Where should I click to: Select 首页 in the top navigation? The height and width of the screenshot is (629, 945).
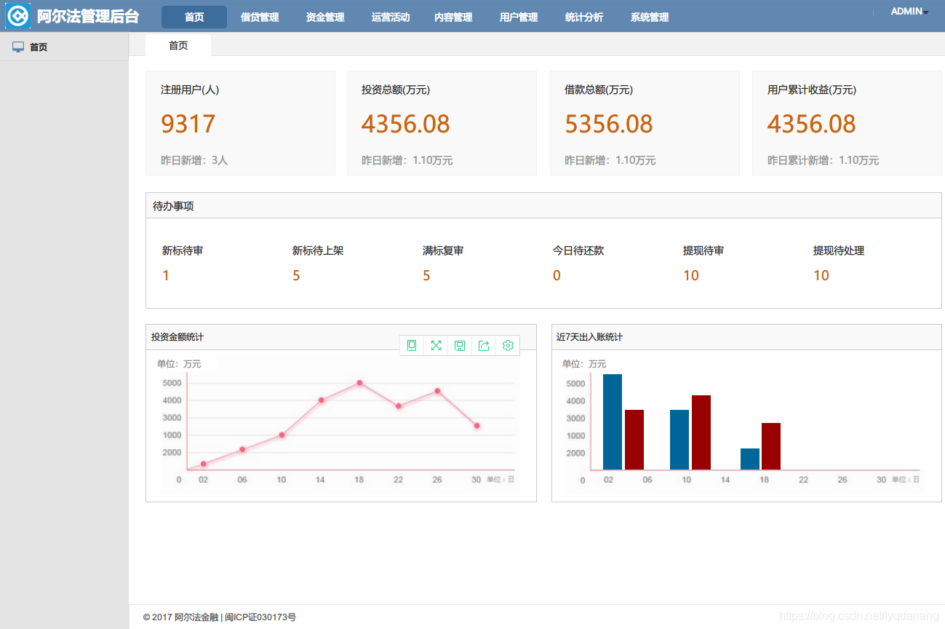(194, 17)
